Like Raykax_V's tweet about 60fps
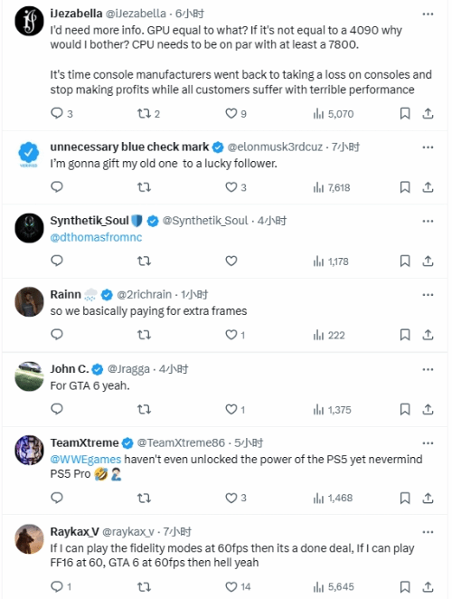Screen dimensions: 452x599 click(x=238, y=586)
